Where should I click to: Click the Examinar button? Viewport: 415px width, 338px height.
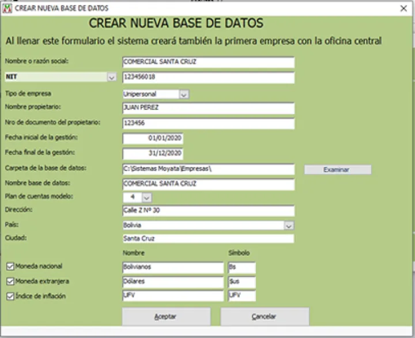(x=337, y=169)
